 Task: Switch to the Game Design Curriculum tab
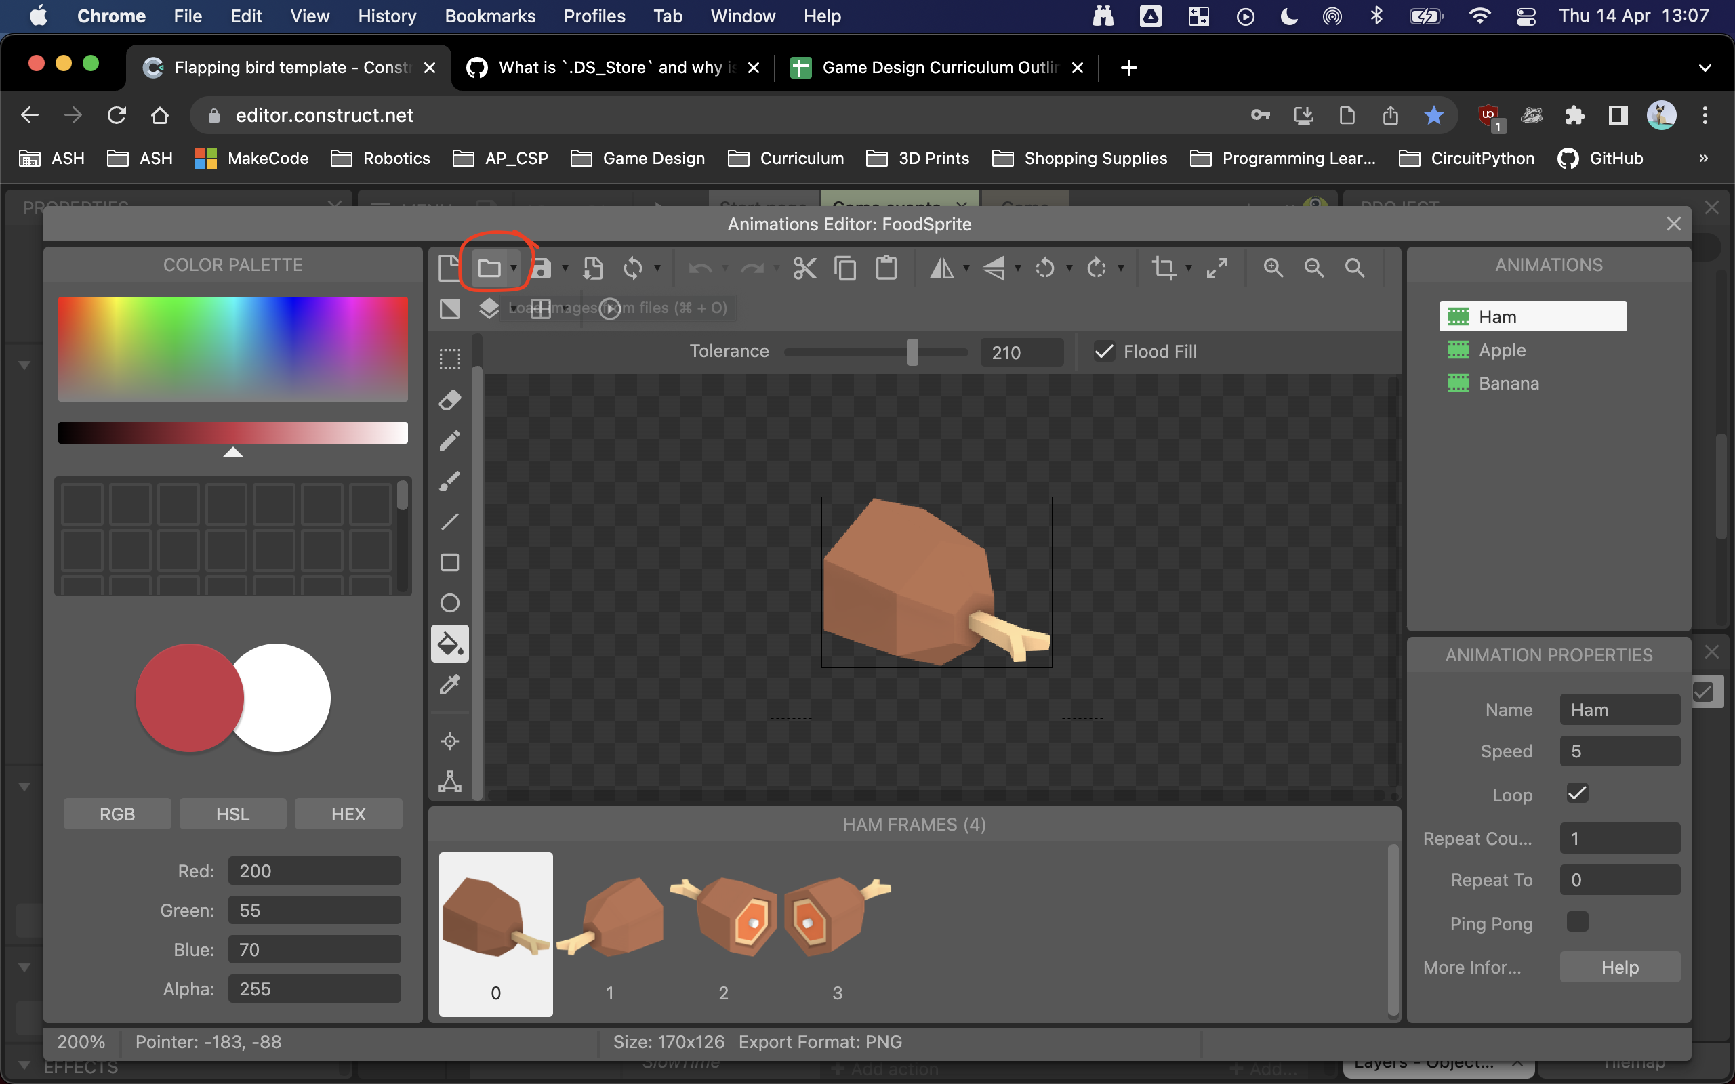pyautogui.click(x=938, y=67)
